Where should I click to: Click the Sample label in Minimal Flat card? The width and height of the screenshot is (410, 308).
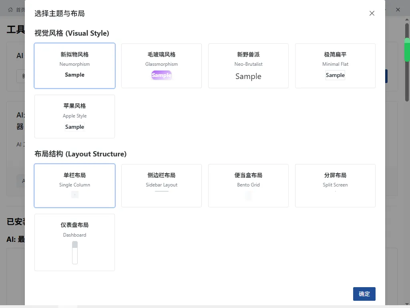point(335,75)
